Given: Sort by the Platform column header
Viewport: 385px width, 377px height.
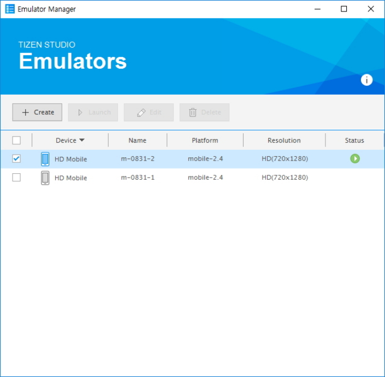Looking at the screenshot, I should pyautogui.click(x=205, y=140).
